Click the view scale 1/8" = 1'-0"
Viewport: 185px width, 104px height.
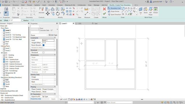(x=63, y=99)
